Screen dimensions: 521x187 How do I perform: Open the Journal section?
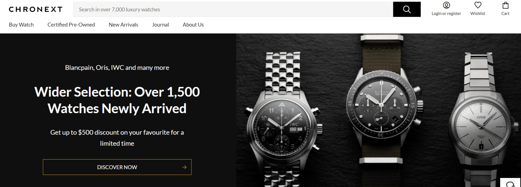tap(160, 25)
